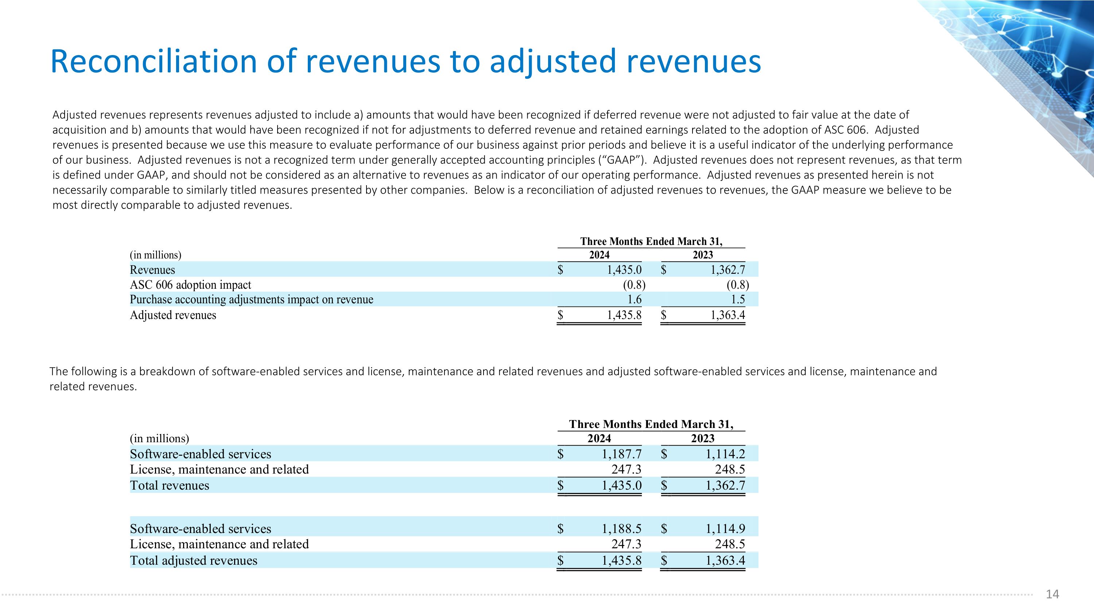This screenshot has width=1094, height=615.
Task: Select adjusted Software-enabled services value 1,188.5
Action: click(621, 529)
